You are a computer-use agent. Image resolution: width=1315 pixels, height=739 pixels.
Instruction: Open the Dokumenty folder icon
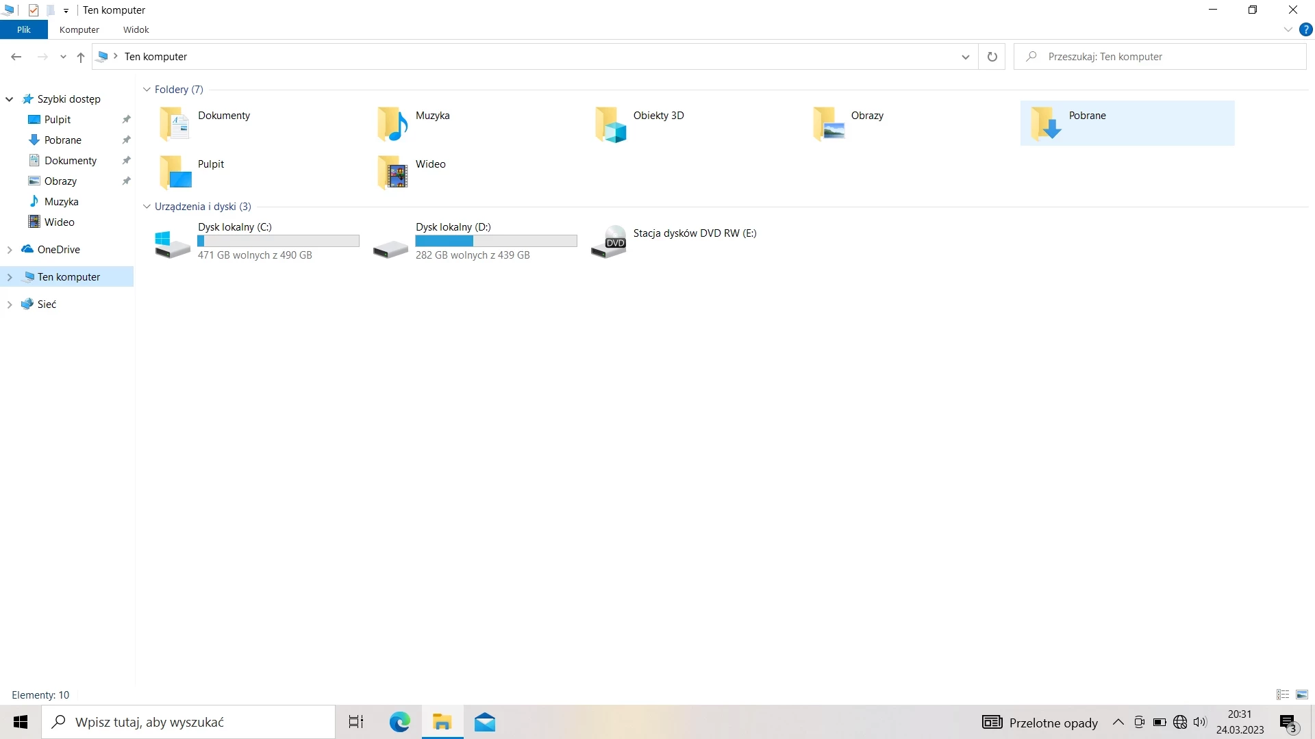(175, 124)
